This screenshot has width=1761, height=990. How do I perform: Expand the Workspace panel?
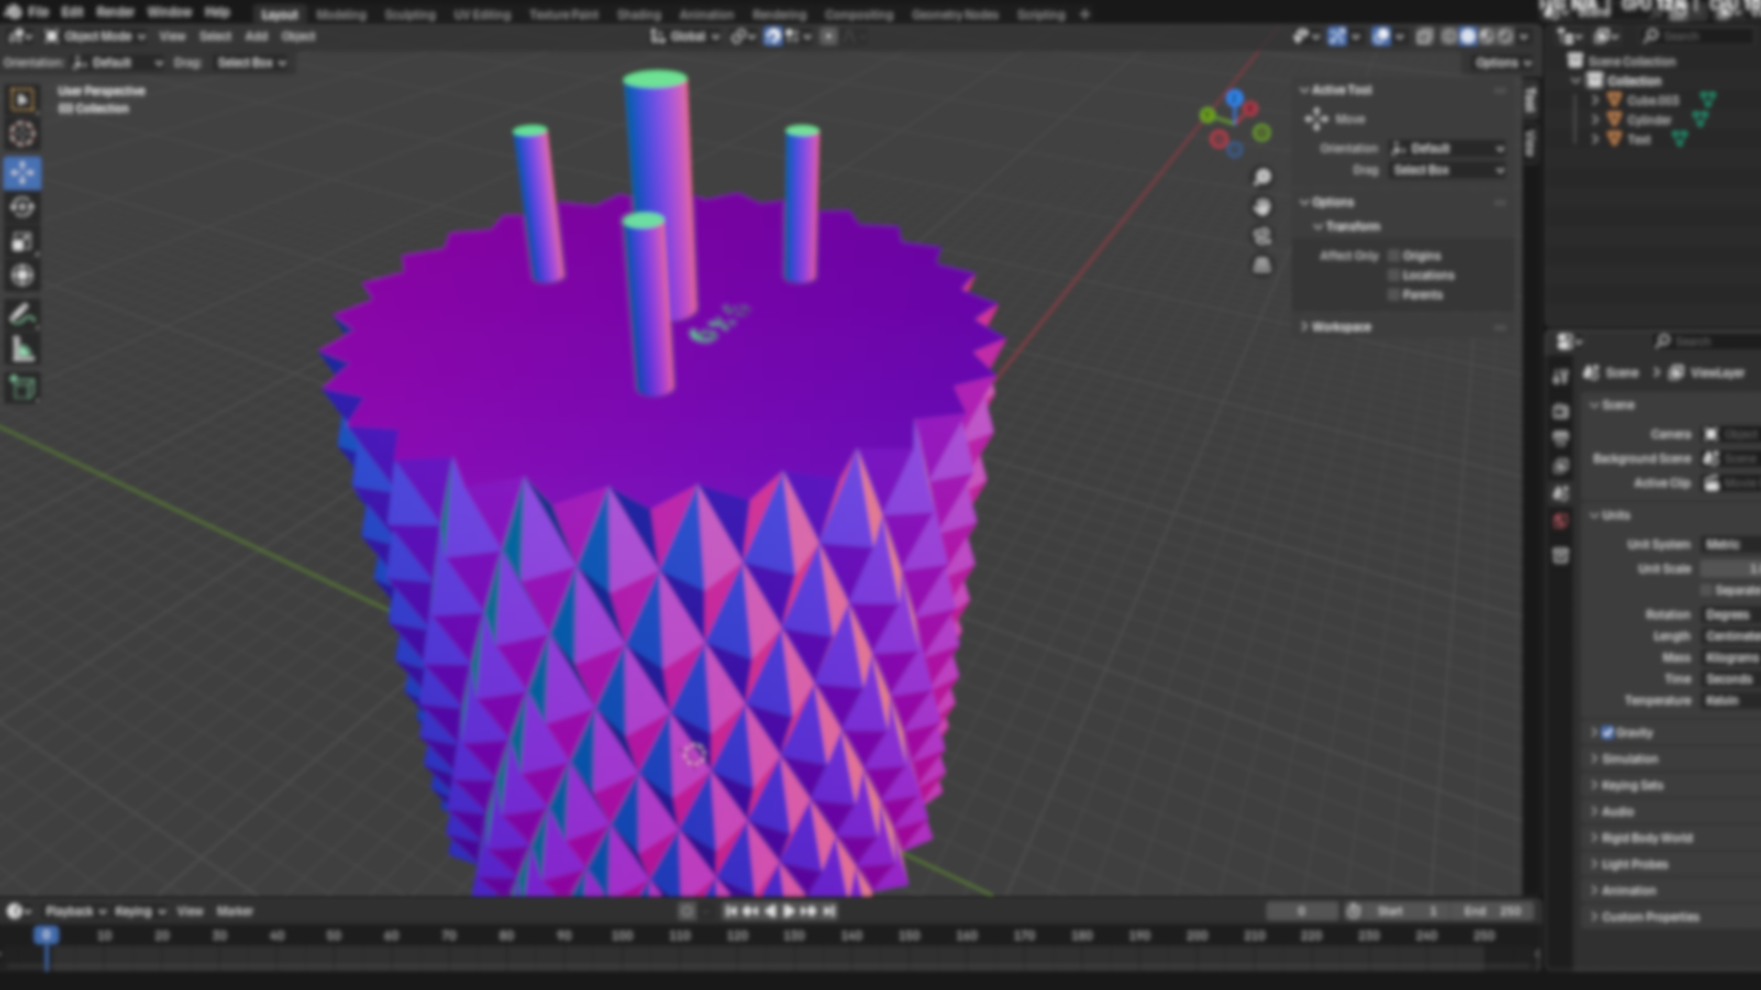pos(1340,327)
